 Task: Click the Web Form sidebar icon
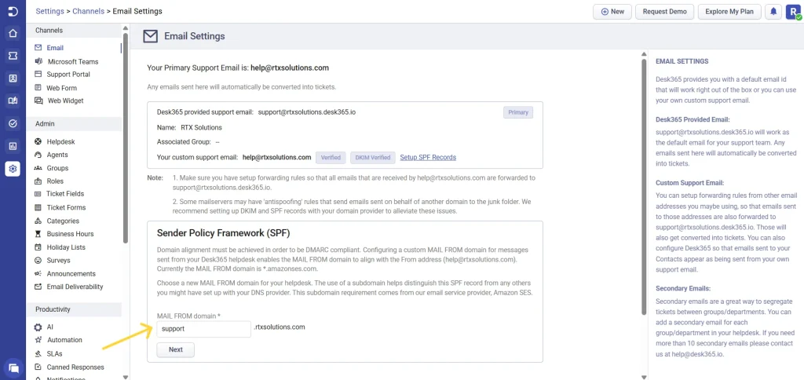[x=38, y=88]
